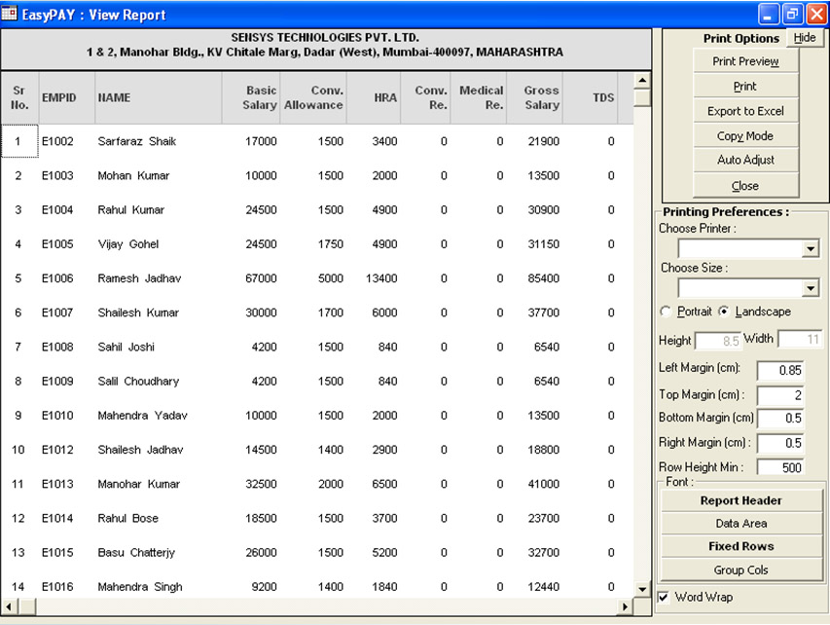Select Landscape orientation
This screenshot has height=625, width=830.
[724, 312]
